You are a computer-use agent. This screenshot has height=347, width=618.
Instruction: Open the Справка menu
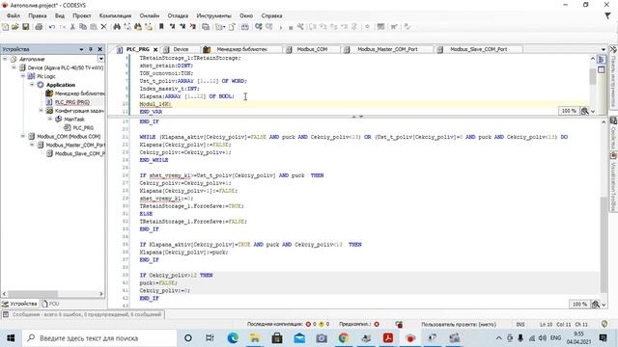pyautogui.click(x=271, y=15)
